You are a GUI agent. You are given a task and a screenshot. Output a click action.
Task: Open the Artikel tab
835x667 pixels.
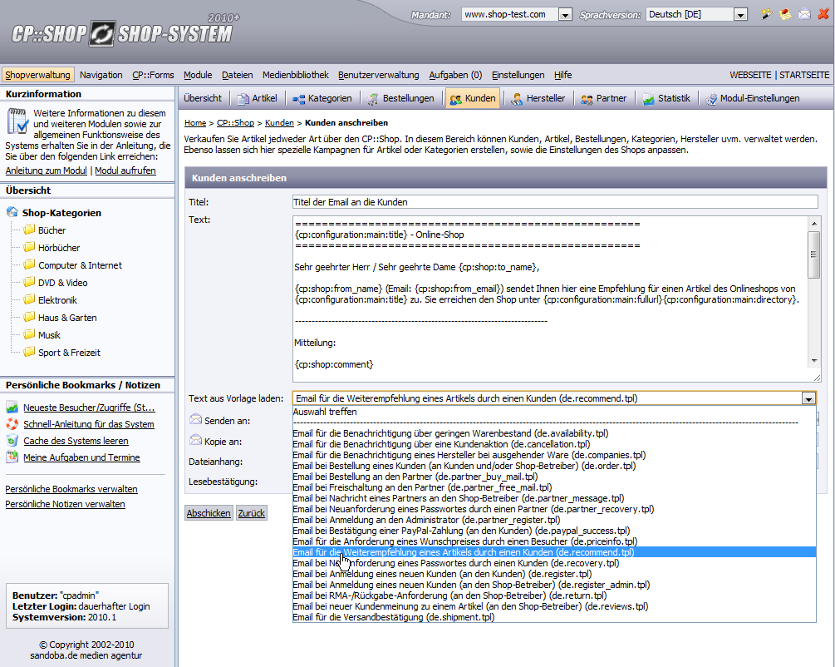point(258,98)
